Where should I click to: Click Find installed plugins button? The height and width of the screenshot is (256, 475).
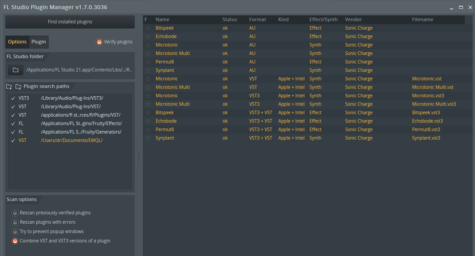click(70, 22)
